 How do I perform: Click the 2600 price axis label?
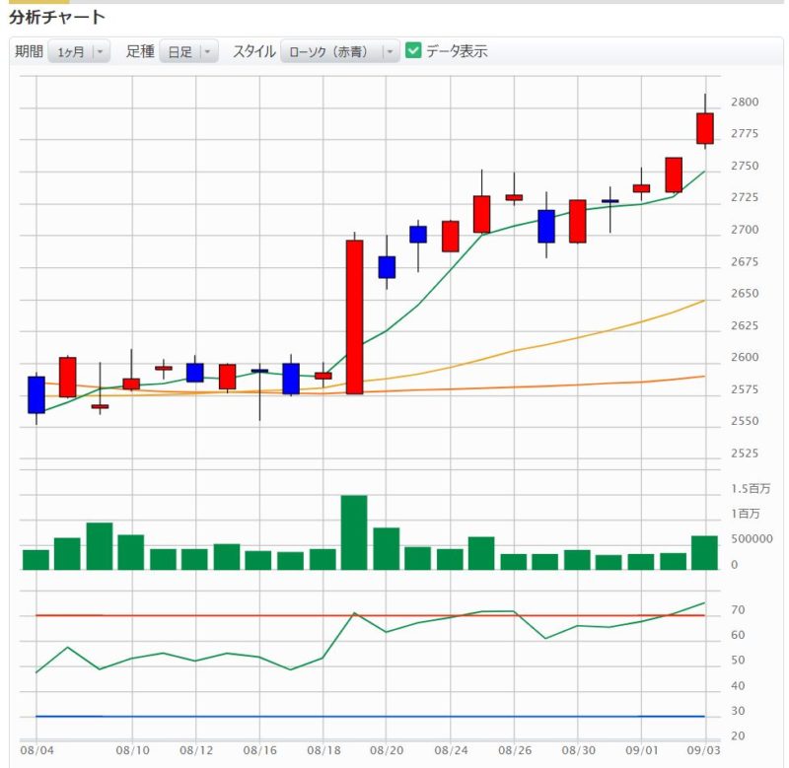(x=745, y=357)
